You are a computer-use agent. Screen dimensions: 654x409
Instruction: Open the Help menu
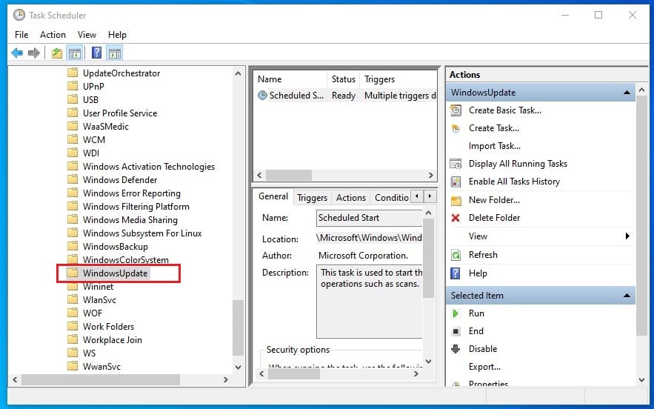point(117,35)
